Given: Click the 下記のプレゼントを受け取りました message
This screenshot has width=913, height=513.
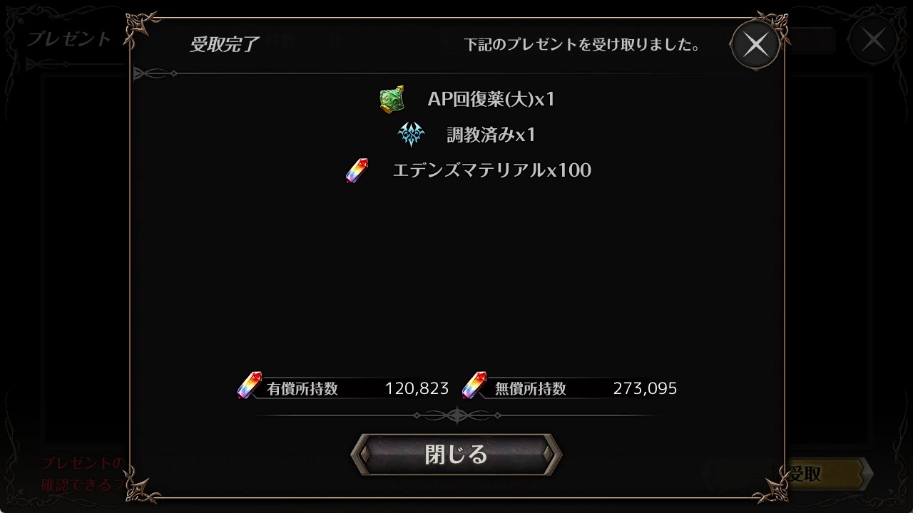Looking at the screenshot, I should [x=581, y=45].
